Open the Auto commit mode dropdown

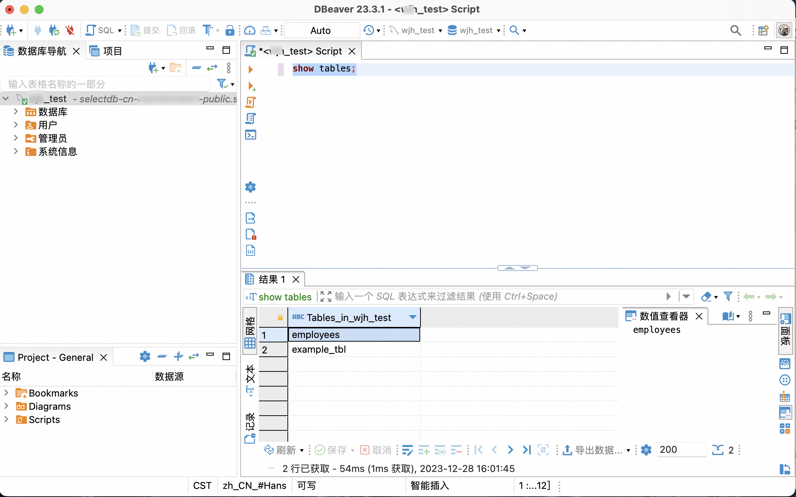click(x=321, y=30)
